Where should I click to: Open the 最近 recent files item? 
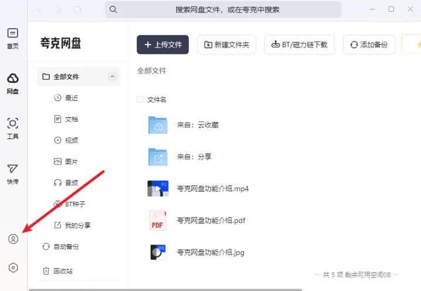(66, 98)
